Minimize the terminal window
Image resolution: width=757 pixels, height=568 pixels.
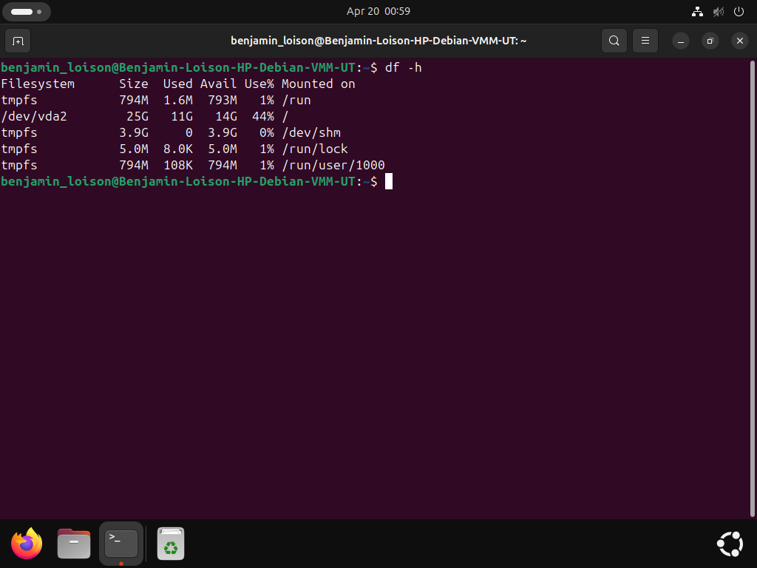coord(680,41)
